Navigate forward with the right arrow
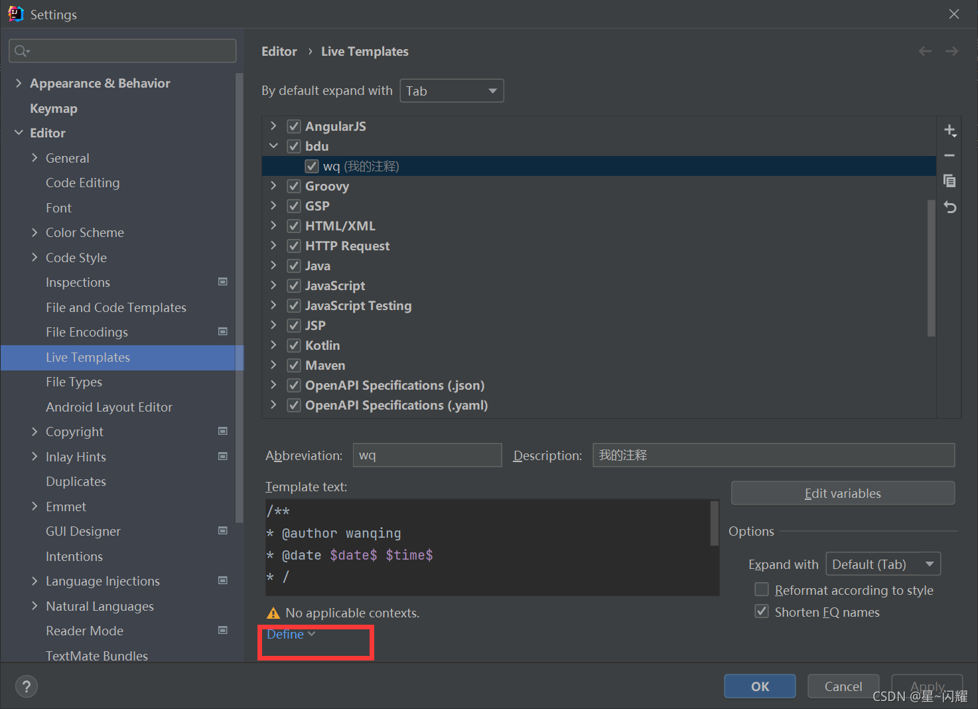Screen dimensions: 978x709 coord(951,51)
